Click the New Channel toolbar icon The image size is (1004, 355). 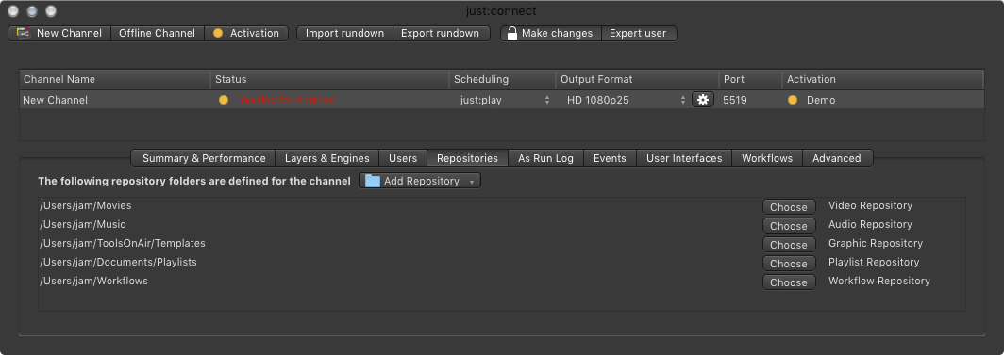24,33
